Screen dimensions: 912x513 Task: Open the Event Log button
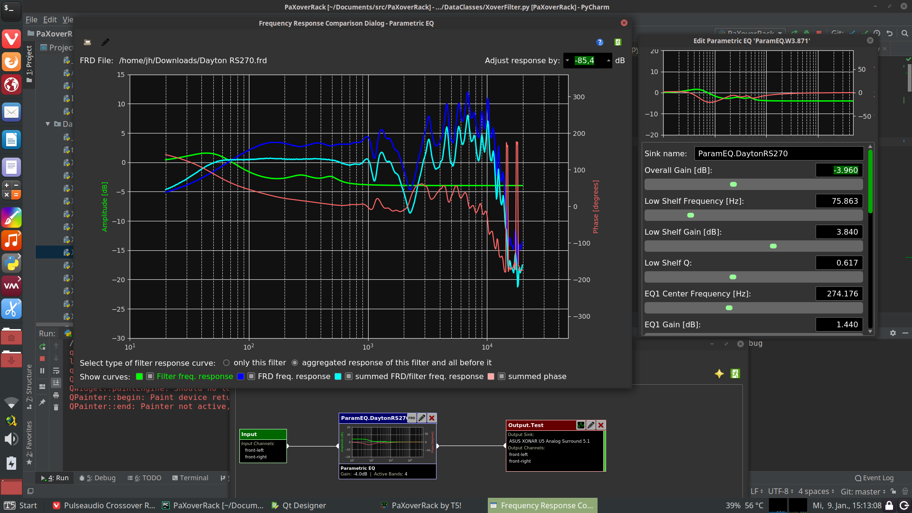[x=874, y=478]
